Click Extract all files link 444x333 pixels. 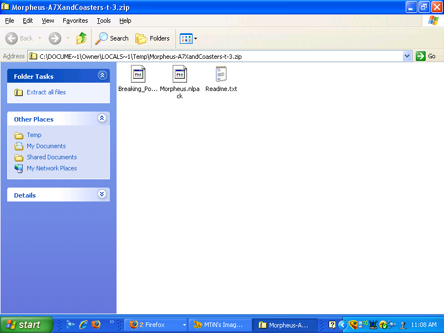pos(46,92)
